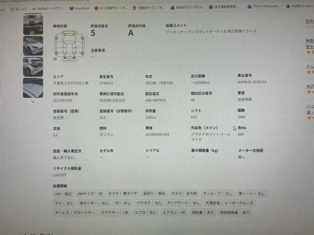Click the ナビ：なし equipment tag
Screen dimensions: 314x235
[x=64, y=203]
